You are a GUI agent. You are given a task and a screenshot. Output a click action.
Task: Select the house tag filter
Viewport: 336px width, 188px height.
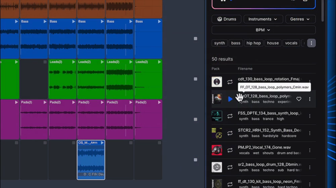(273, 43)
